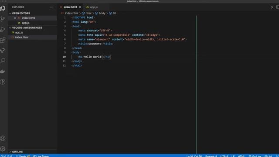This screenshot has width=279, height=157.
Task: Open the Run and Debug view
Action: [x=3, y=29]
